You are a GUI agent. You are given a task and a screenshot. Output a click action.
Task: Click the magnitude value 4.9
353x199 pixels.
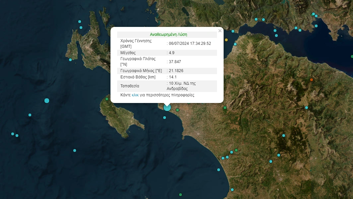[171, 53]
